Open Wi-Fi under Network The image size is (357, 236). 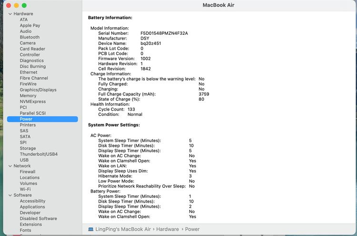click(25, 189)
